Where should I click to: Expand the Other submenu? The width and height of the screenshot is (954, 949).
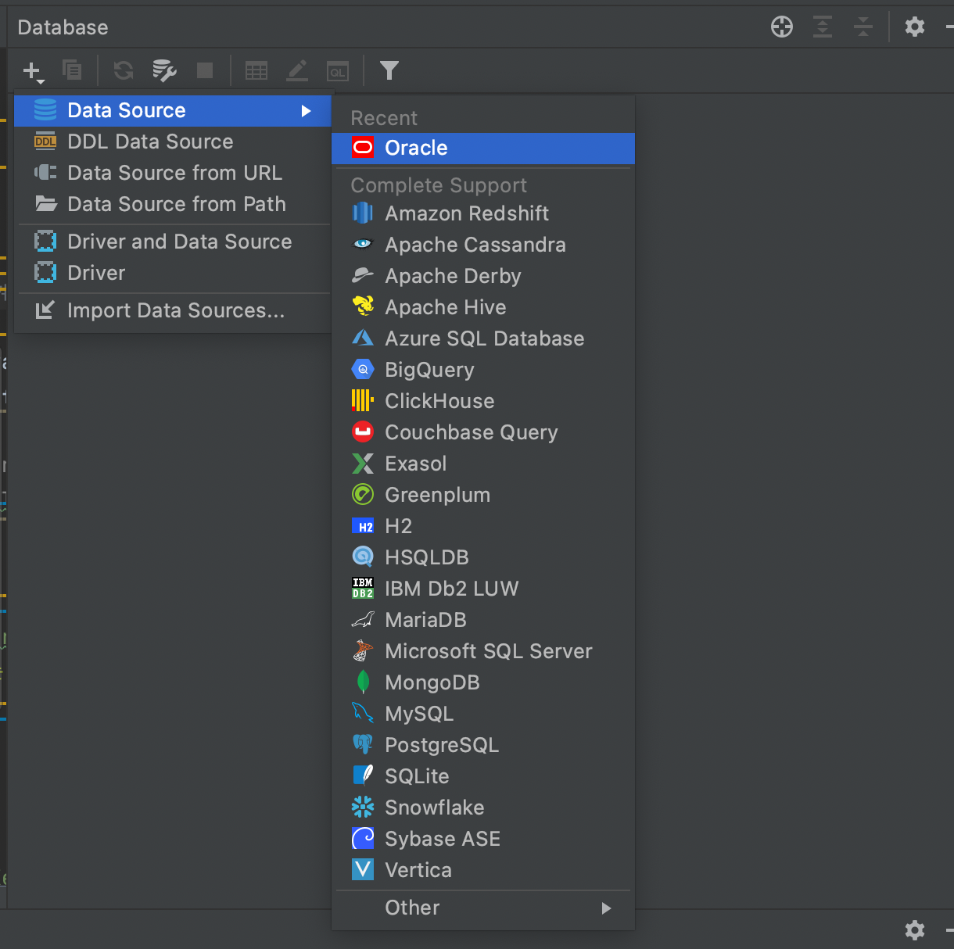pos(483,908)
